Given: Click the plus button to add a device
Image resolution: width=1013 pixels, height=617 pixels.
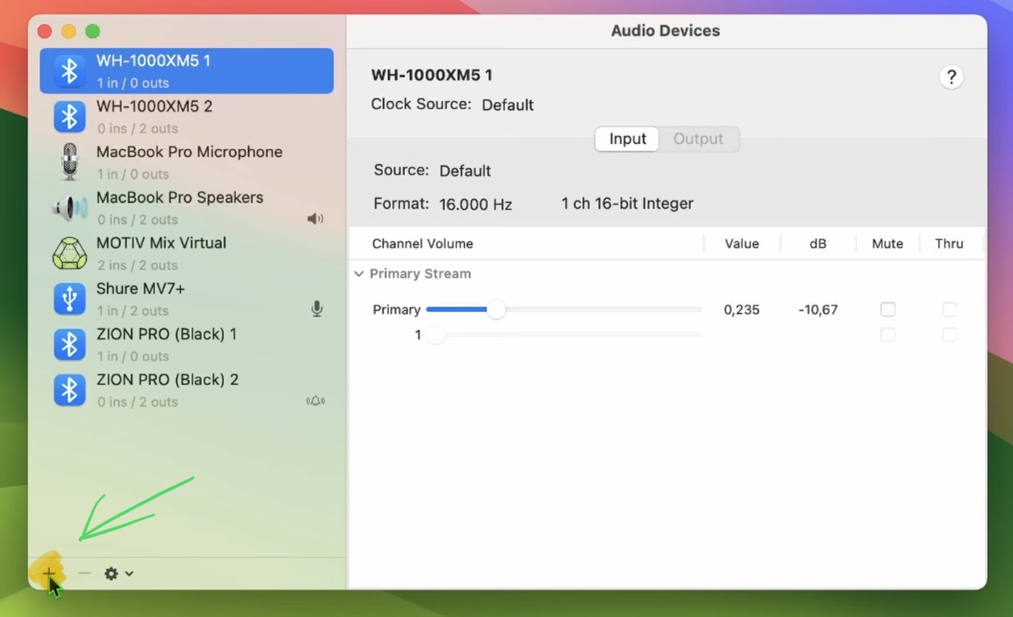Looking at the screenshot, I should [x=48, y=573].
